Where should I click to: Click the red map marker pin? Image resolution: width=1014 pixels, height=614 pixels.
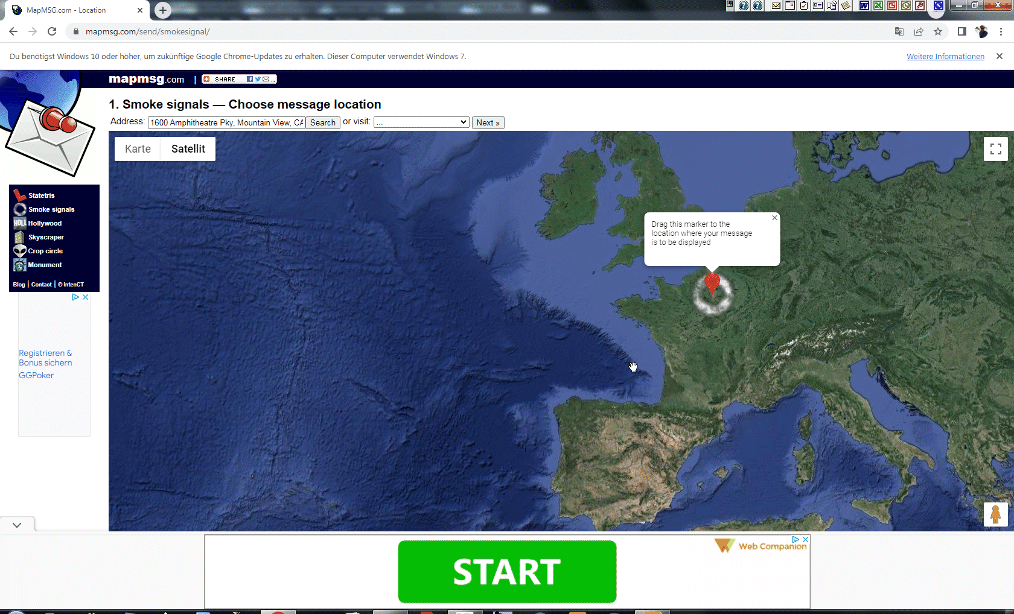click(712, 282)
